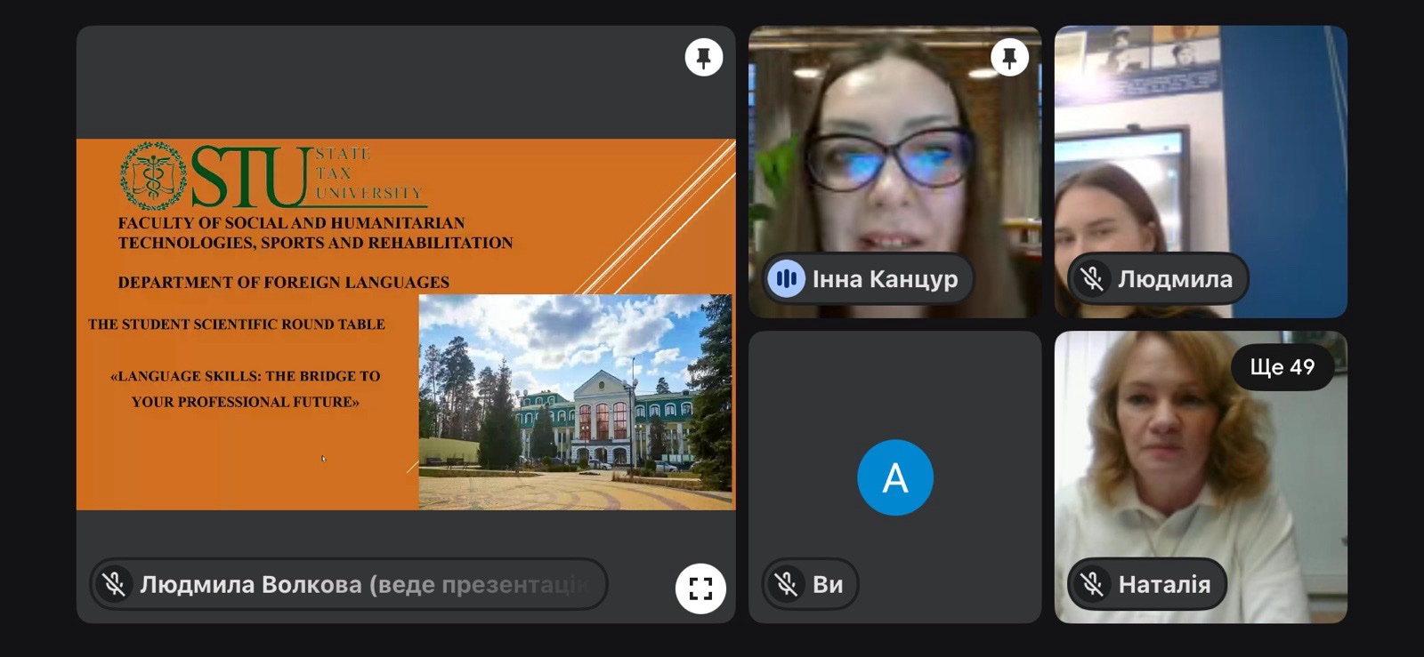Unpin the shared presentation tile

tap(703, 58)
